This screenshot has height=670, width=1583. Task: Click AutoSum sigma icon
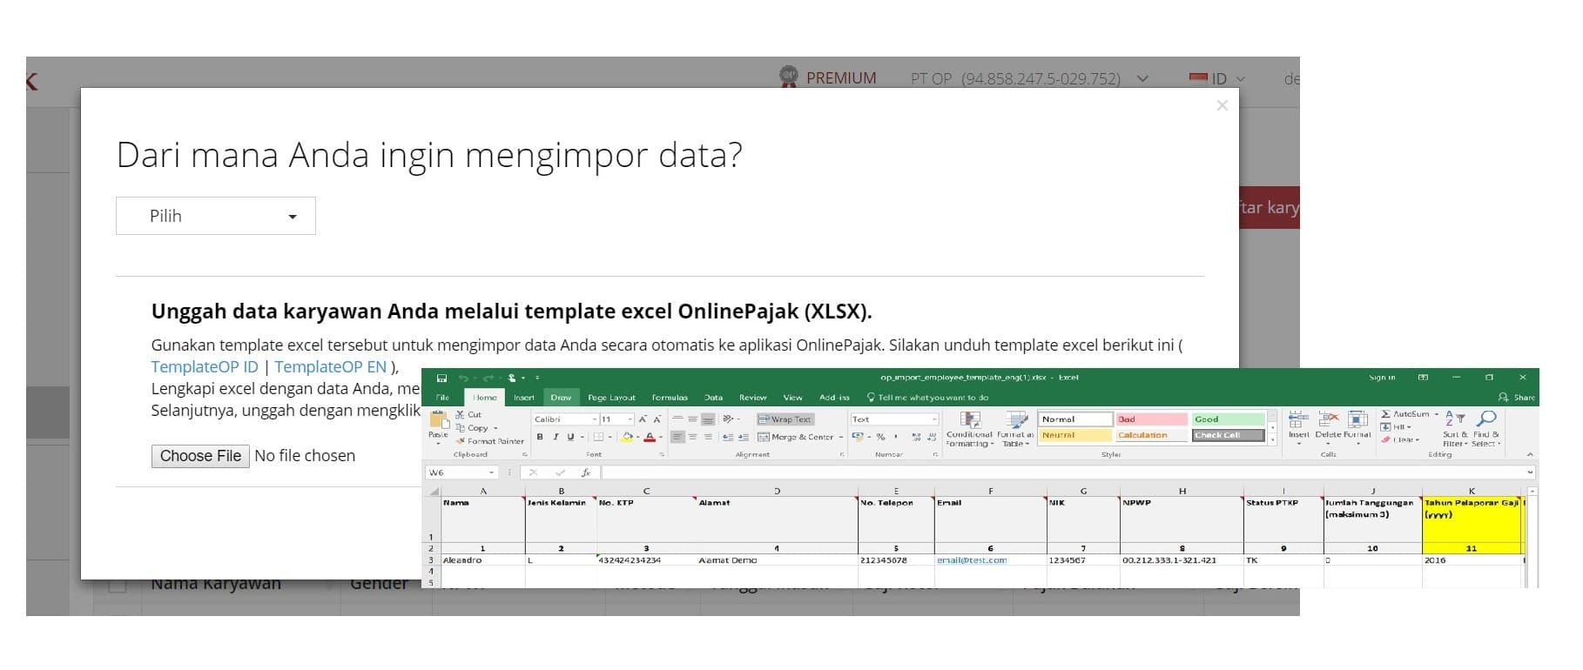coord(1385,414)
